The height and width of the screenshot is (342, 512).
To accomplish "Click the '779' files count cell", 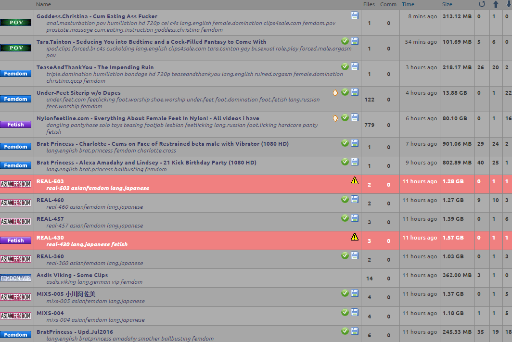I will [369, 125].
